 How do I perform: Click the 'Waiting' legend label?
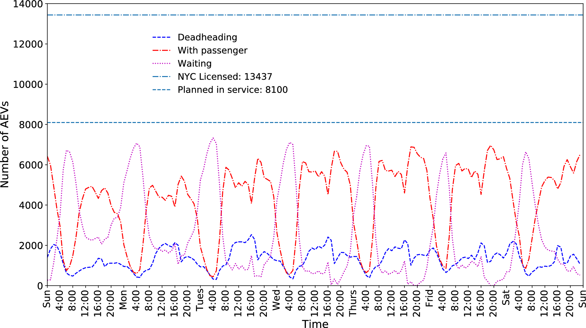pyautogui.click(x=194, y=63)
